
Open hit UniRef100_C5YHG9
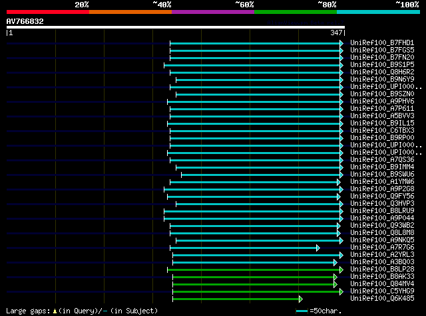(382, 291)
